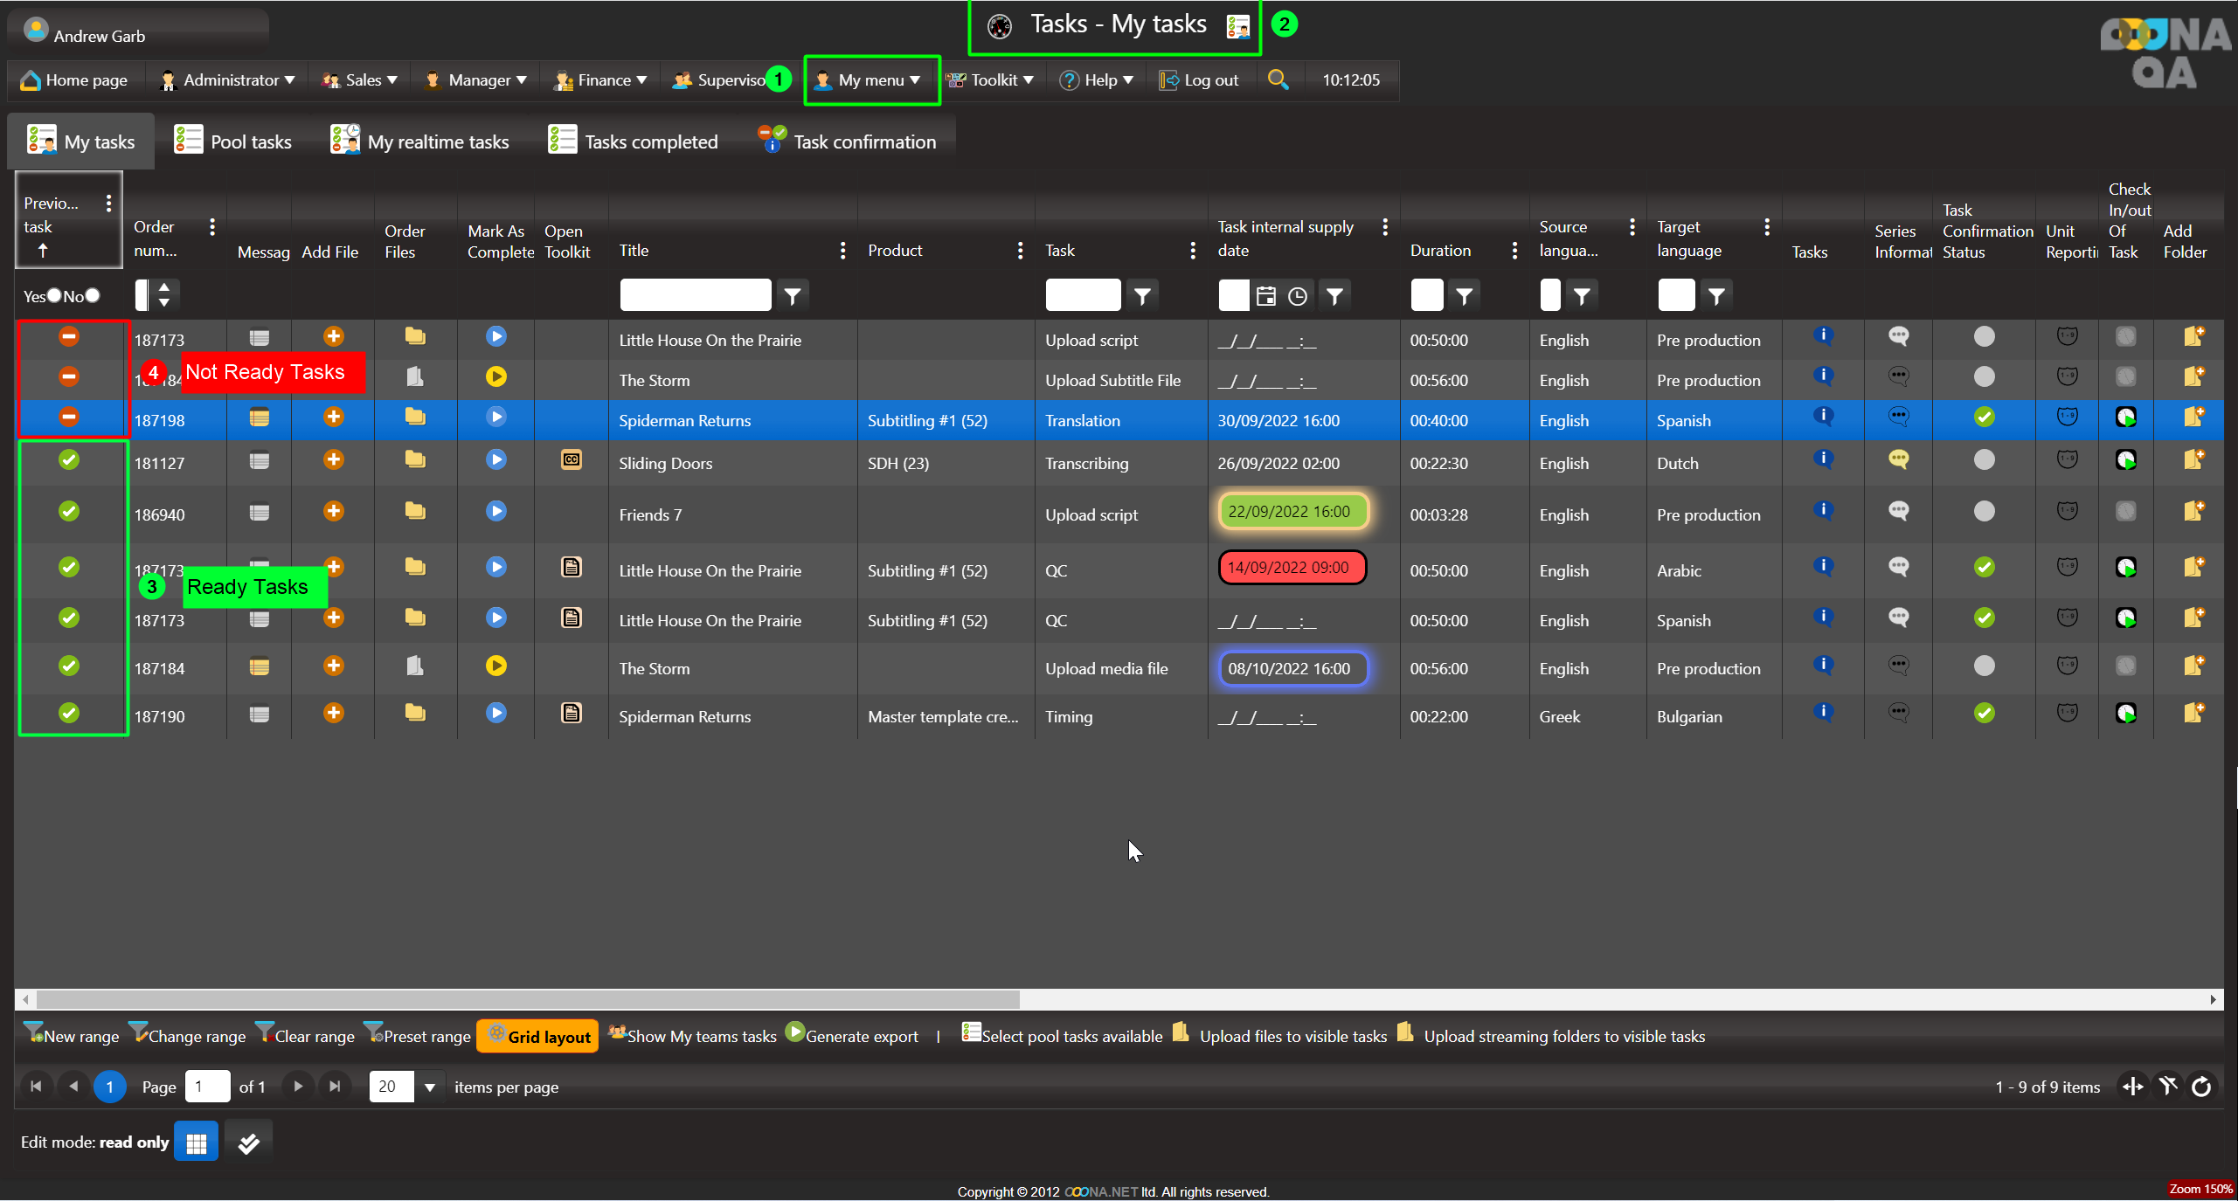Add file to order 187198
Screen dimensions: 2238x1201
pos(333,418)
